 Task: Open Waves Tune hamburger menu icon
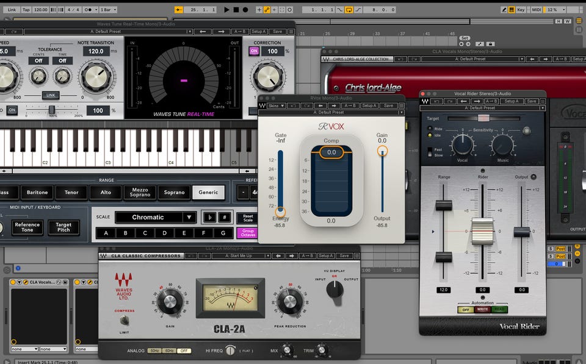click(292, 32)
